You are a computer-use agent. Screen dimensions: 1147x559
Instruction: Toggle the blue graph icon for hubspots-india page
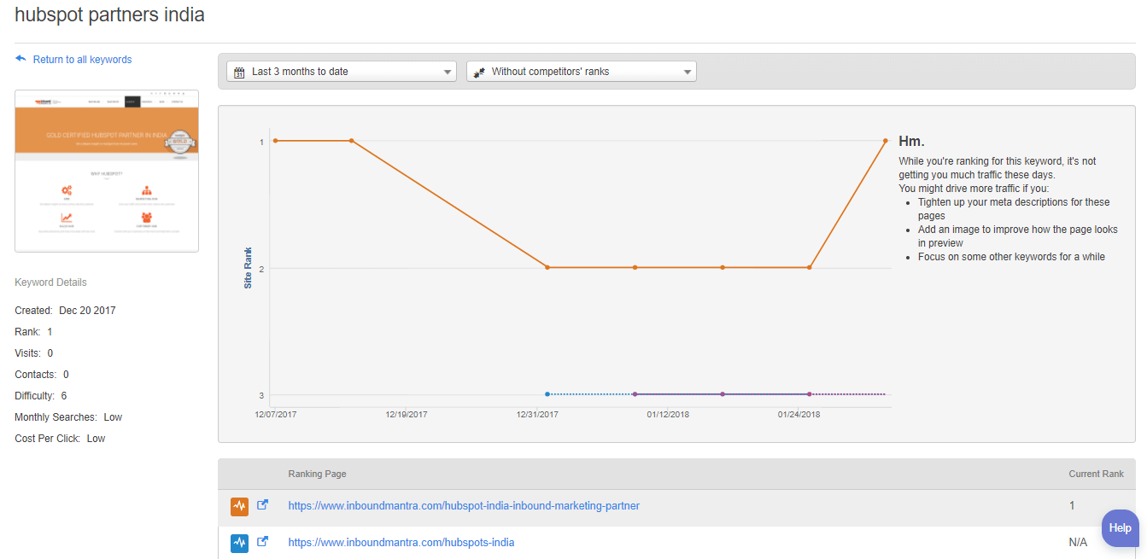coord(240,543)
